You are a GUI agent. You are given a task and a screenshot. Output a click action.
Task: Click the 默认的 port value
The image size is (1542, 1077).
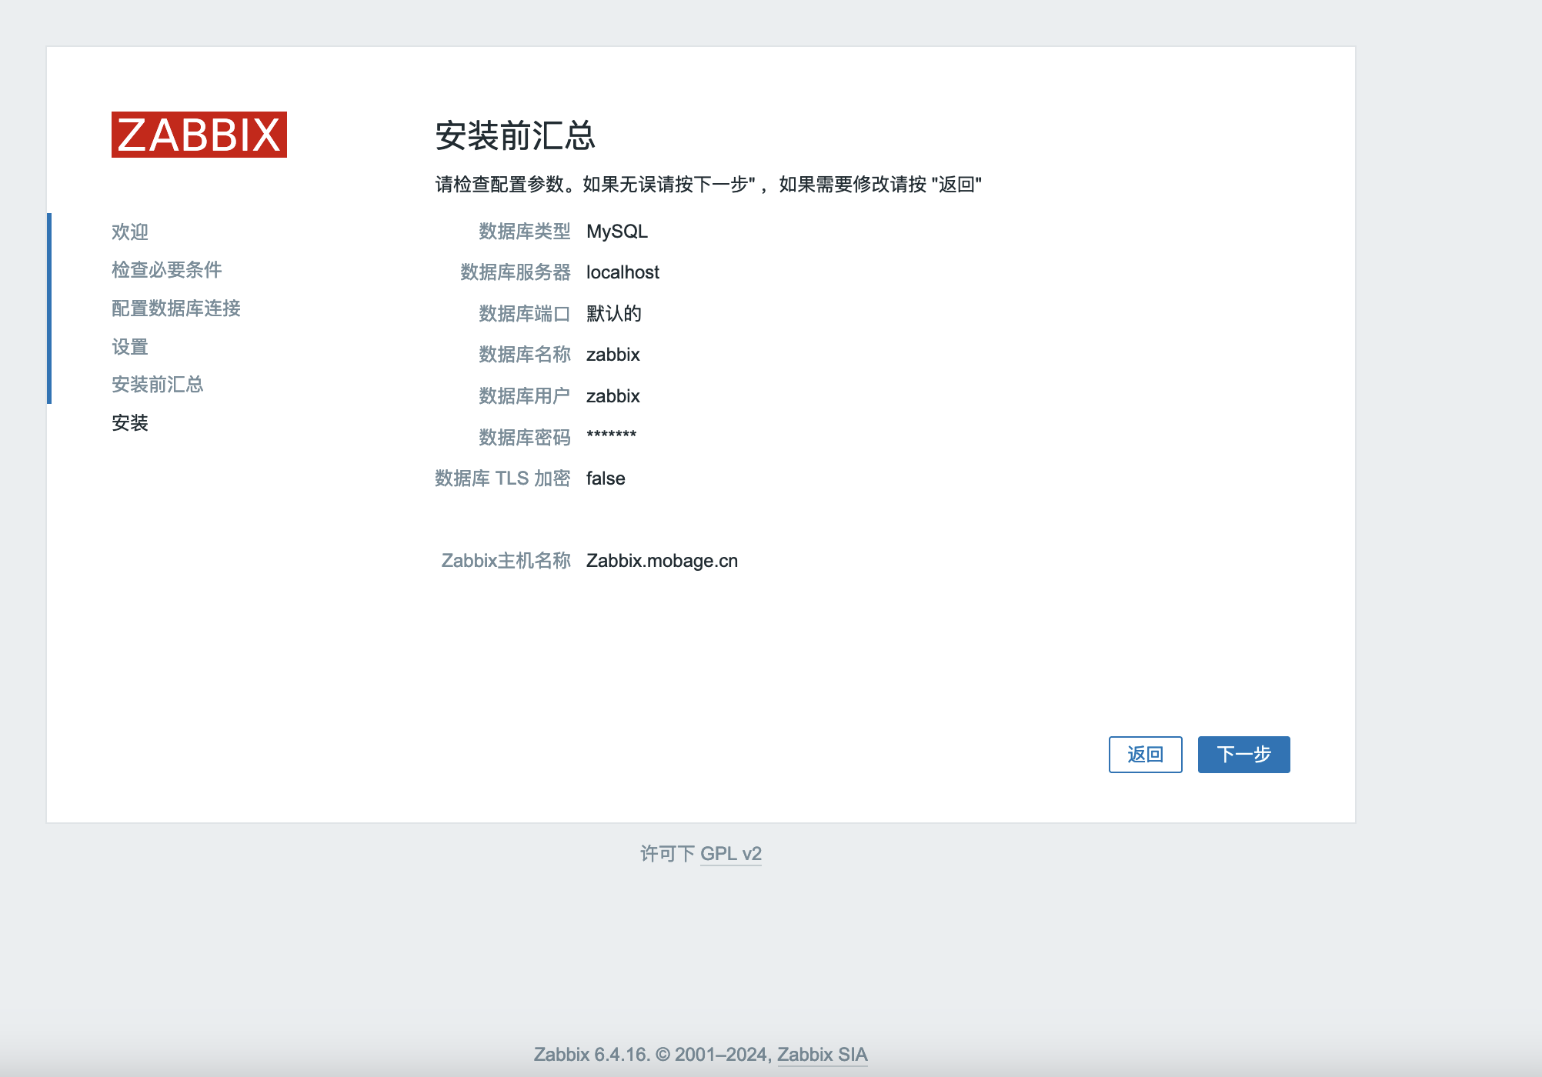click(x=614, y=314)
